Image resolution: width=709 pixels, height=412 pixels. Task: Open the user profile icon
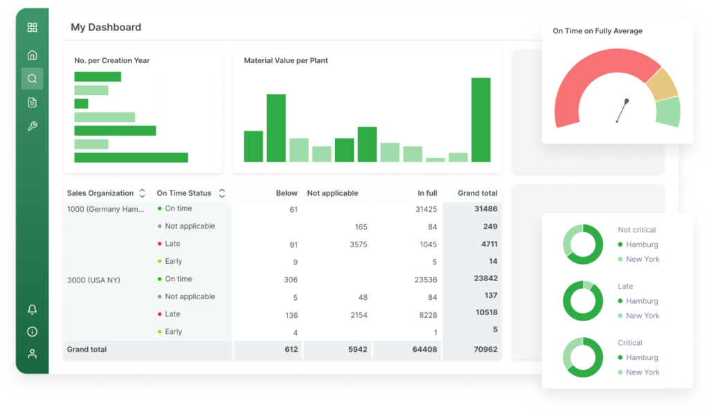32,354
